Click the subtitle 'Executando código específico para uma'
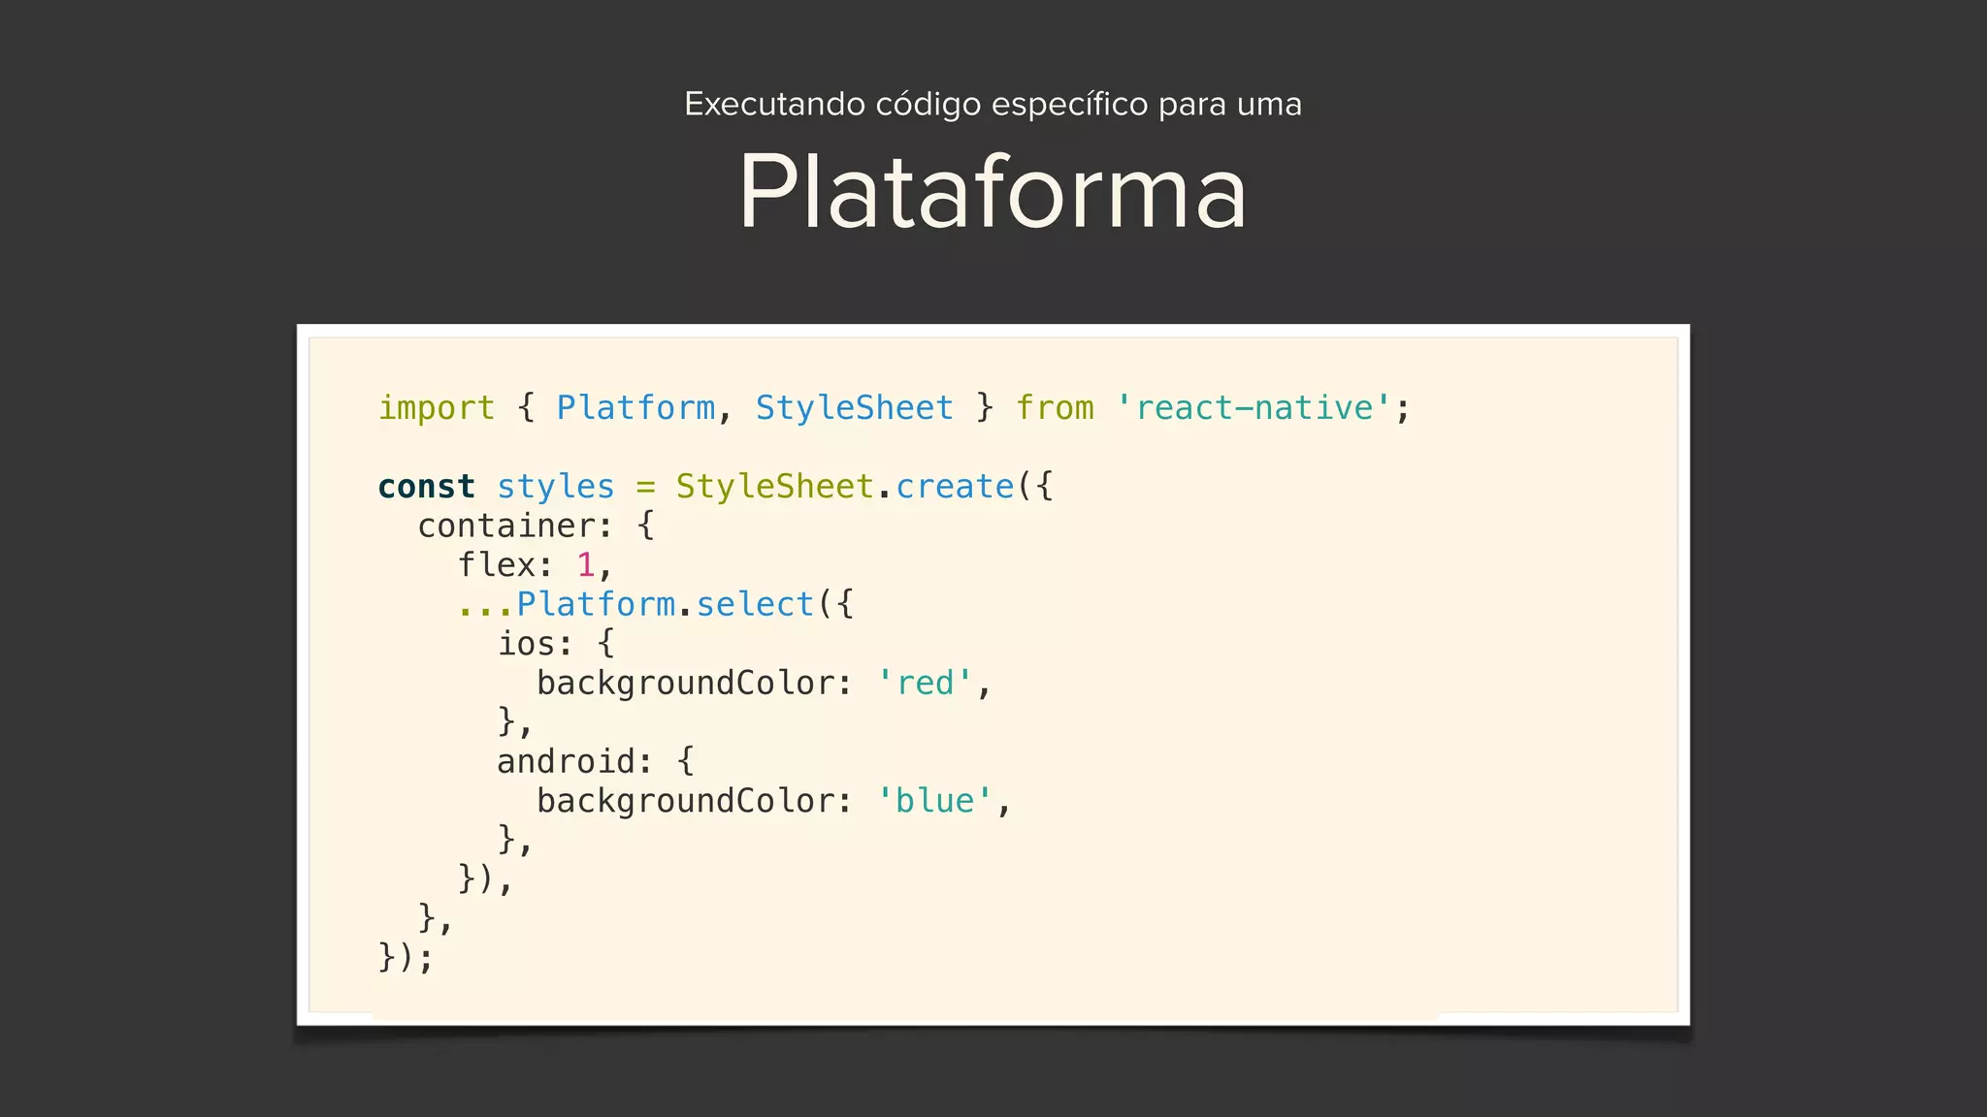Image resolution: width=1987 pixels, height=1117 pixels. [993, 104]
